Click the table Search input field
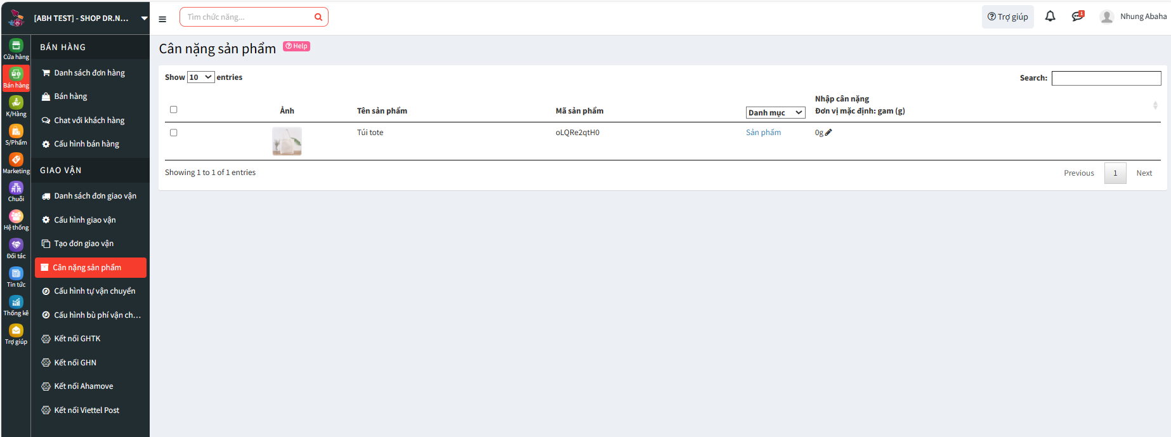Screen dimensions: 1171x437 click(x=1106, y=78)
